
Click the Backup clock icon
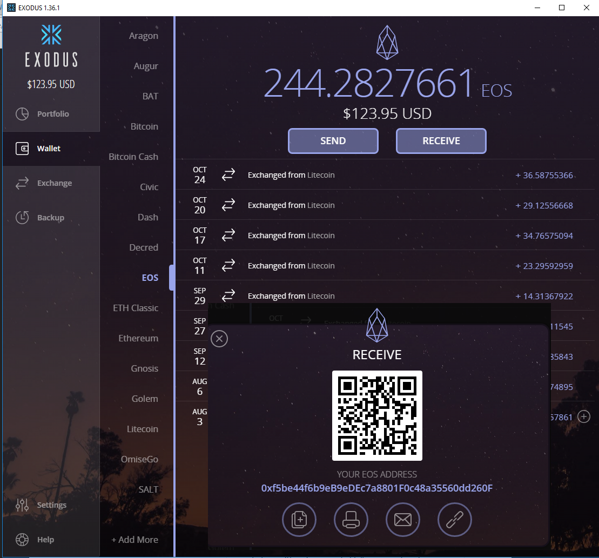[22, 217]
